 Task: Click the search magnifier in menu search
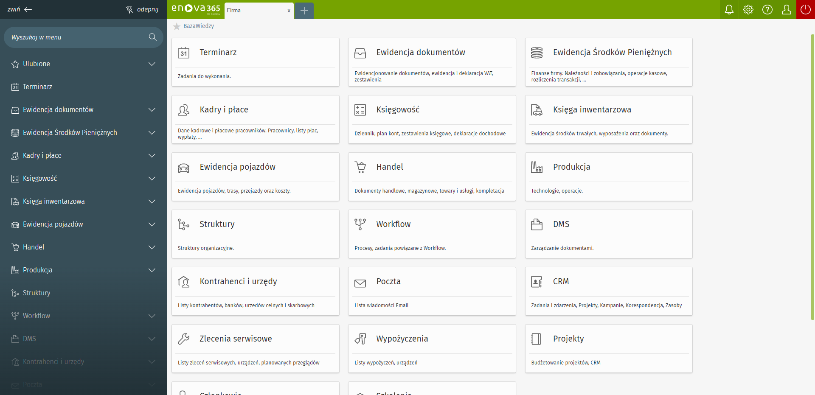[153, 37]
